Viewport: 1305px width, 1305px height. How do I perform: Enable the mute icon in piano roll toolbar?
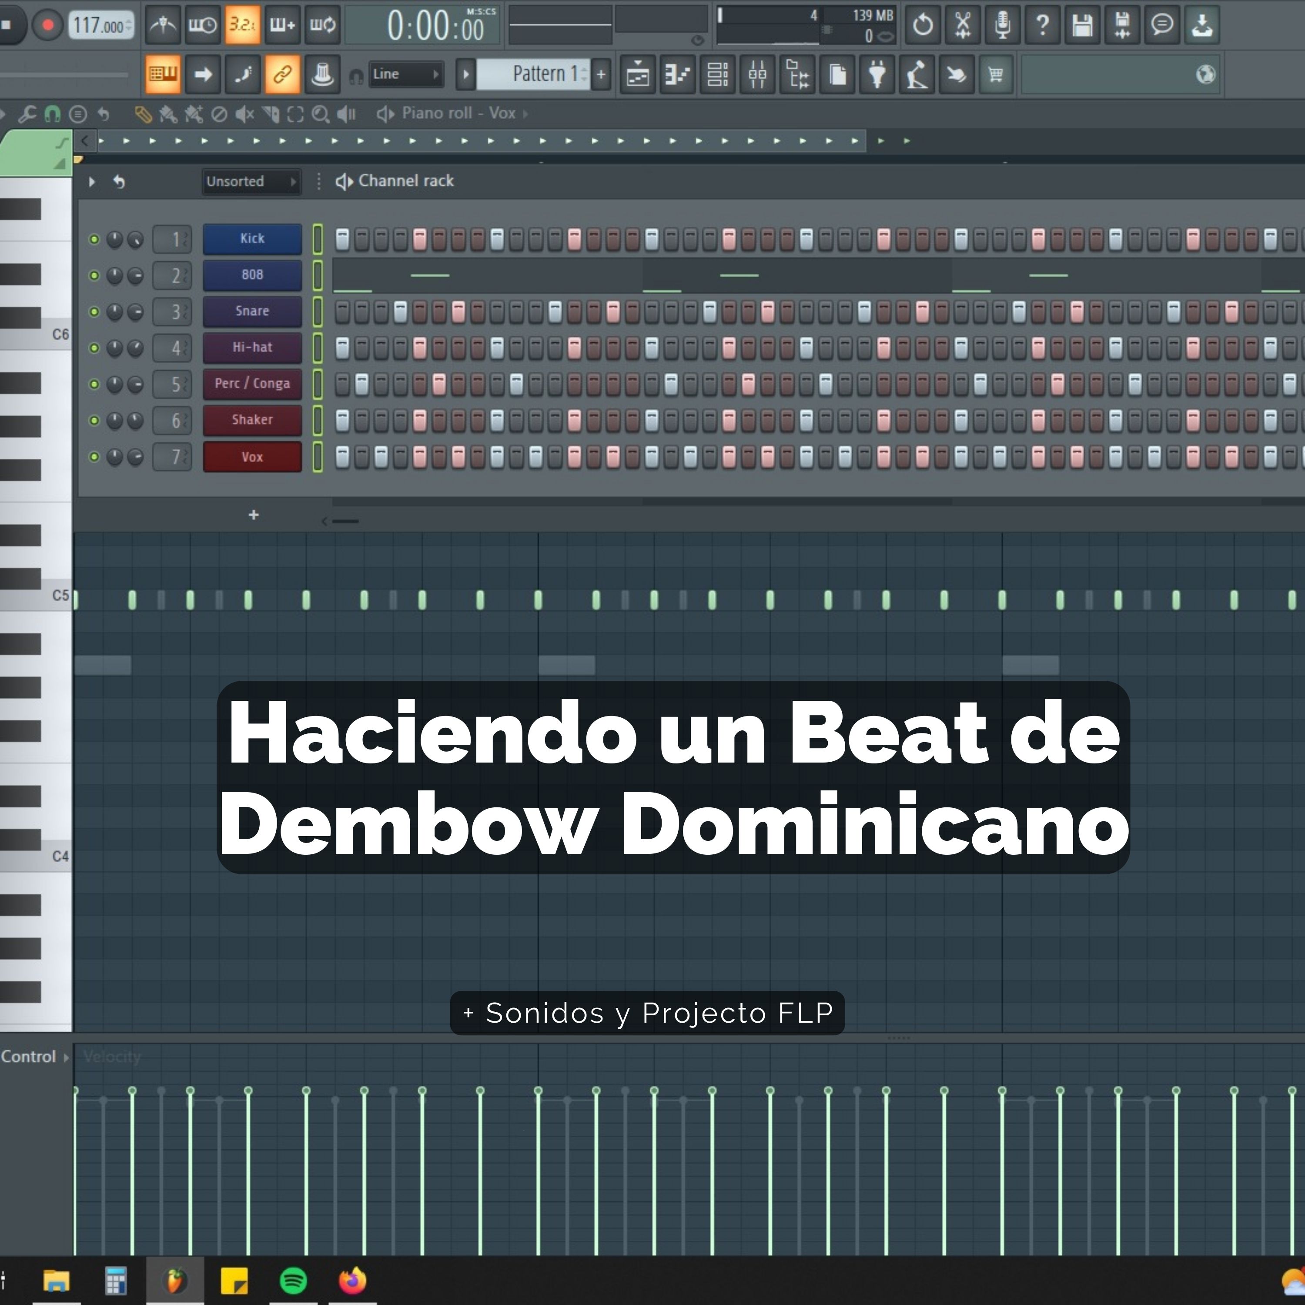245,114
